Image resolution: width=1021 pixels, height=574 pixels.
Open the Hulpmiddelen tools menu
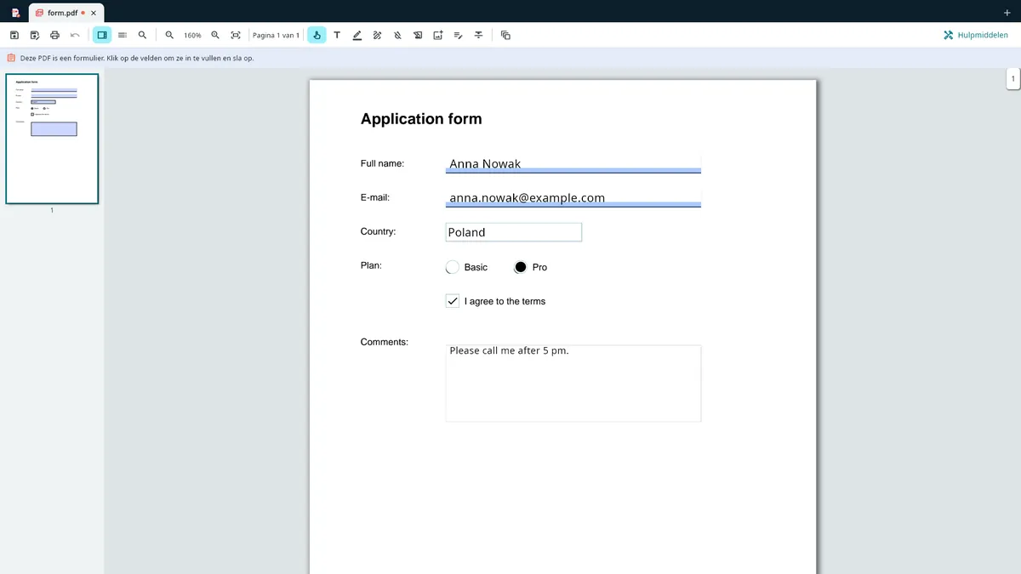tap(976, 35)
